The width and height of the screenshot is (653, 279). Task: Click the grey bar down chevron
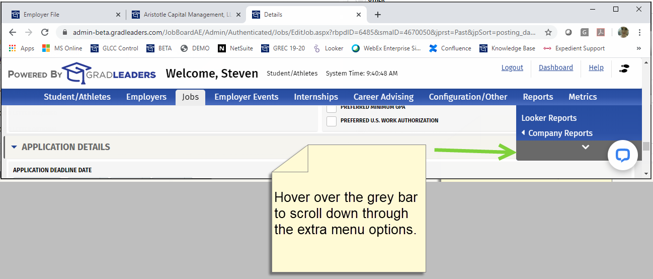point(585,147)
